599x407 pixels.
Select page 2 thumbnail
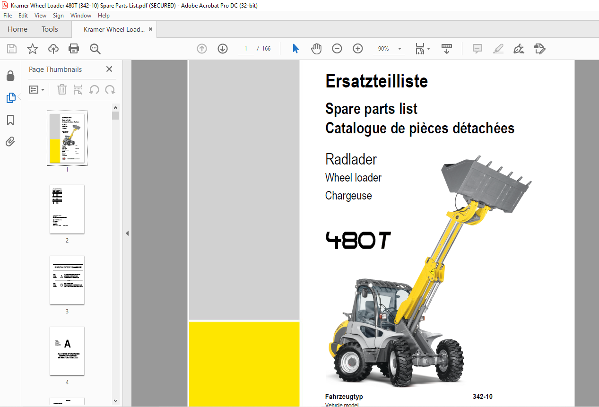pyautogui.click(x=67, y=209)
